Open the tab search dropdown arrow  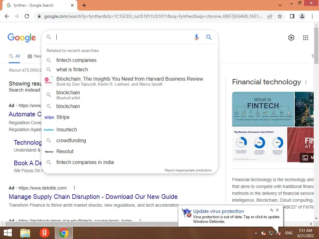(x=280, y=5)
